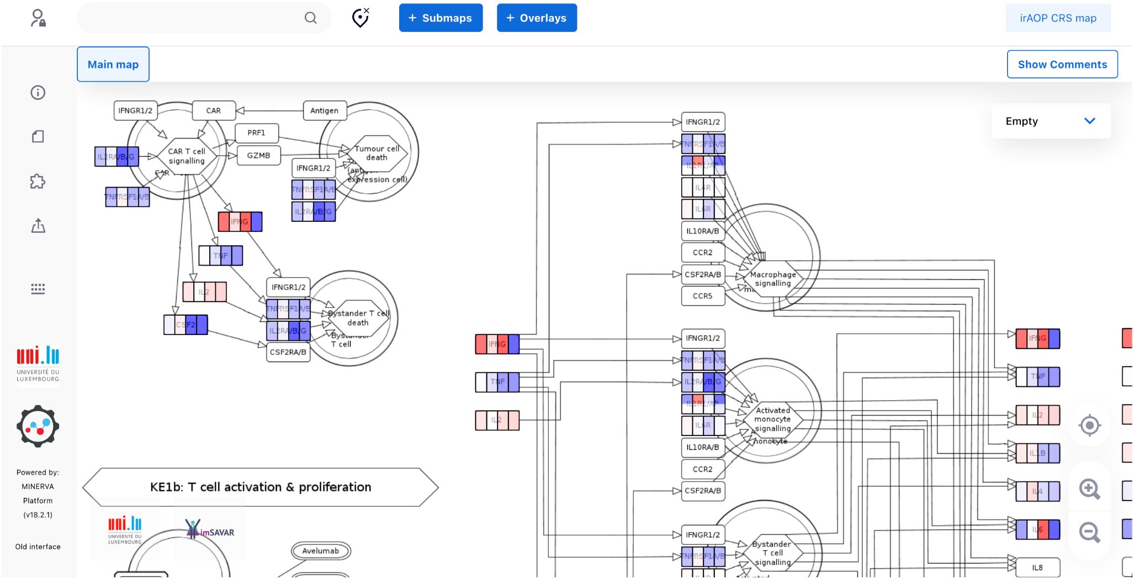1134x579 pixels.
Task: Click the MINERVA platform gear logo
Action: 38,426
